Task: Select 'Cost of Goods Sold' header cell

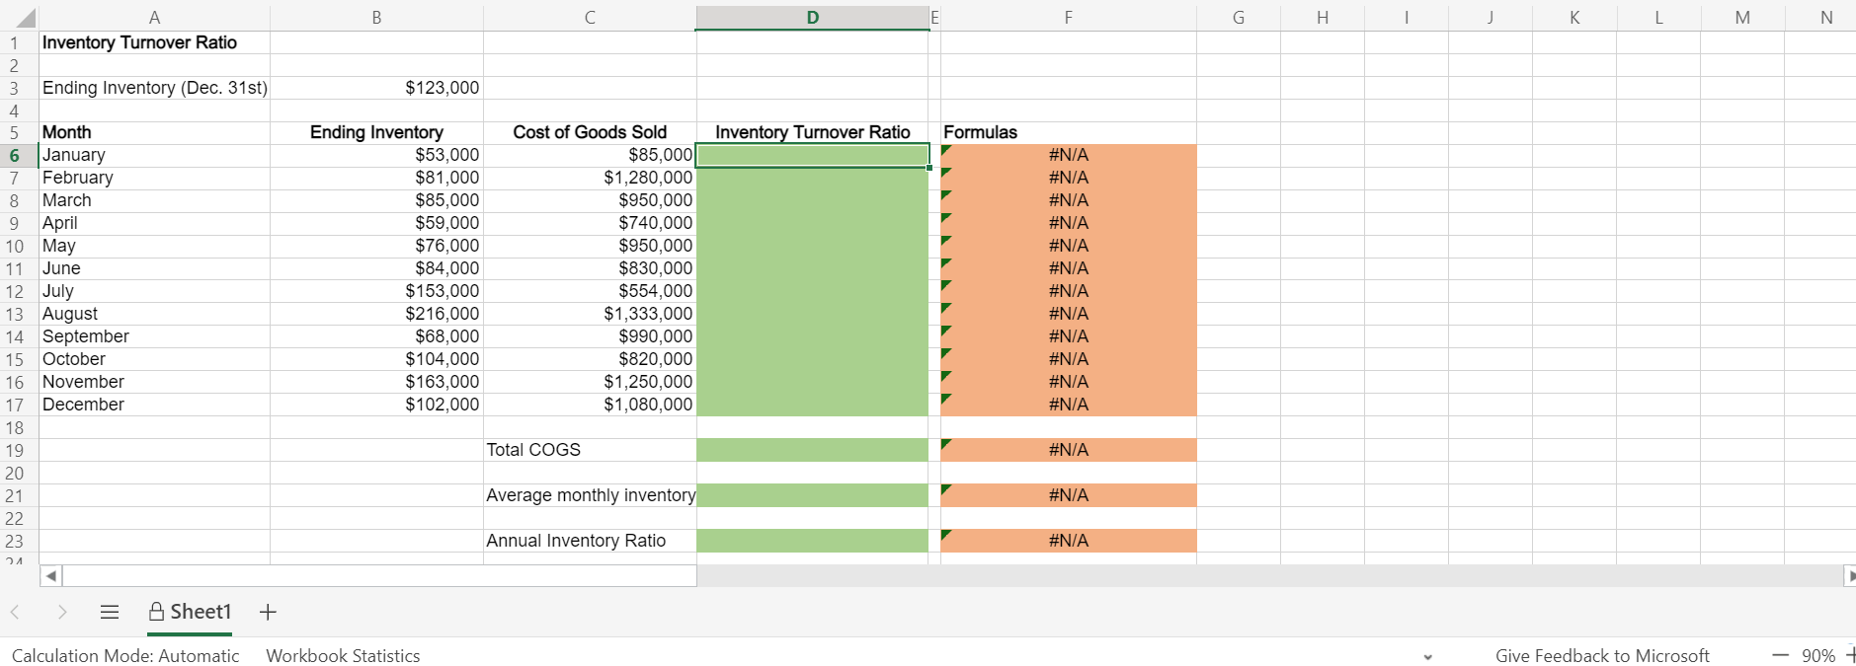Action: tap(590, 132)
